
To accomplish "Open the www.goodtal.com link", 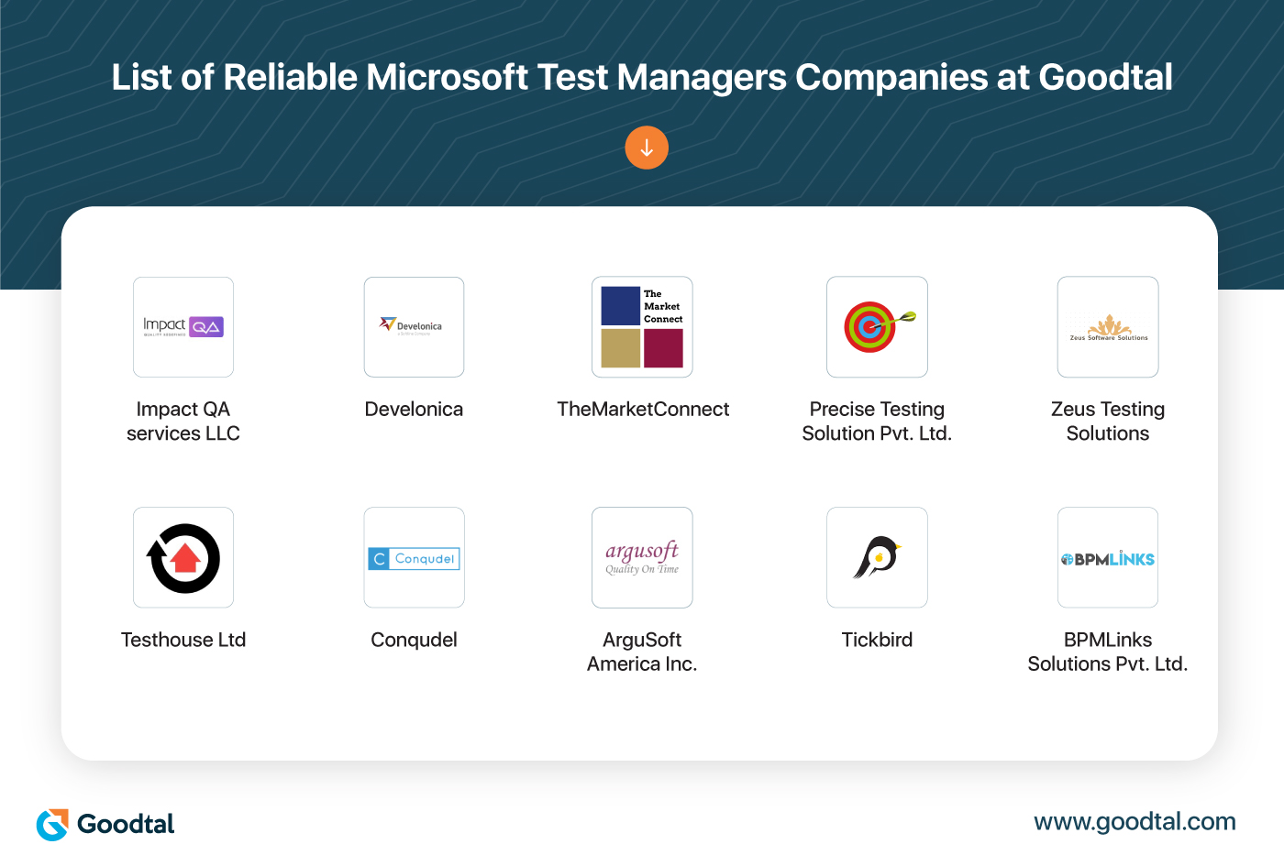I will point(1135,822).
